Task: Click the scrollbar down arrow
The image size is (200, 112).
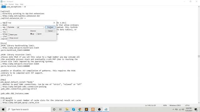Action: tap(199, 103)
